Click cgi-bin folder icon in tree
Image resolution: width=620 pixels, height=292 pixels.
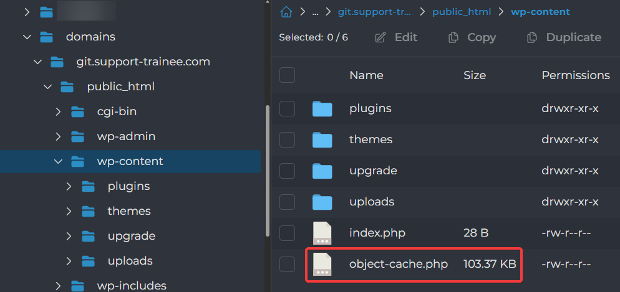click(x=78, y=111)
